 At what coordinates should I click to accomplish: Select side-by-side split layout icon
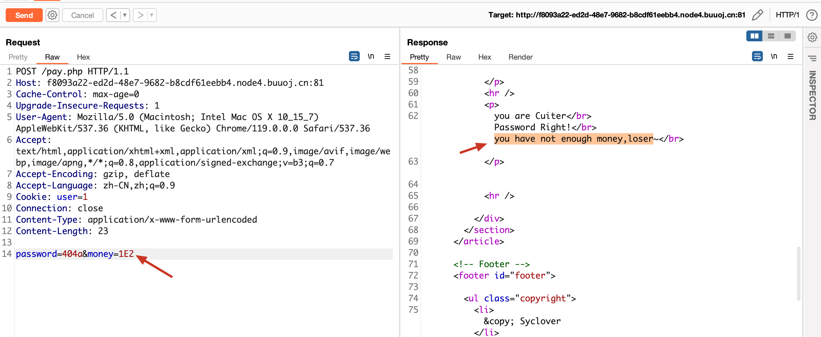pos(754,36)
